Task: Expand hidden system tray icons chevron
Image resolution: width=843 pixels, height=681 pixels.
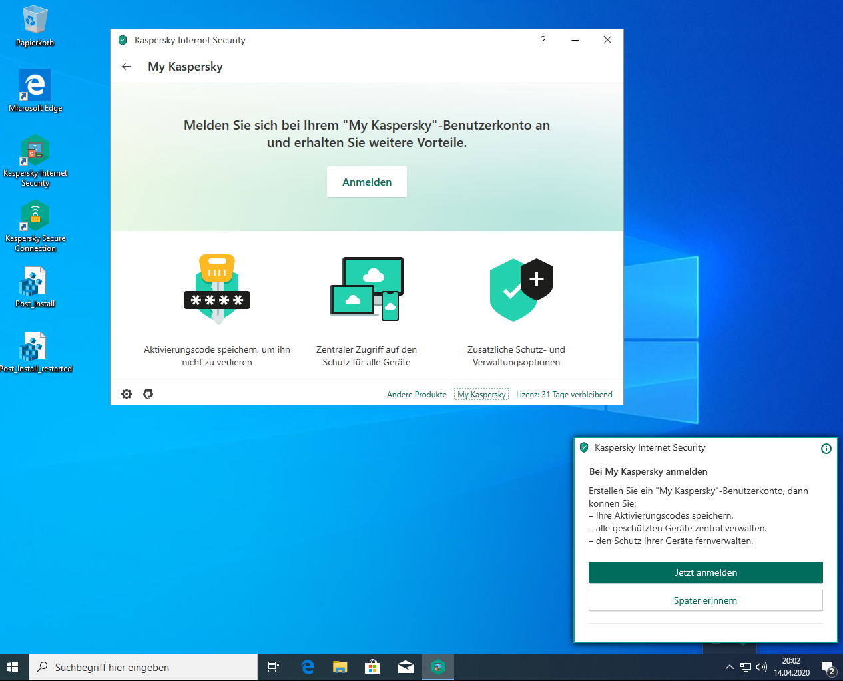Action: (729, 667)
